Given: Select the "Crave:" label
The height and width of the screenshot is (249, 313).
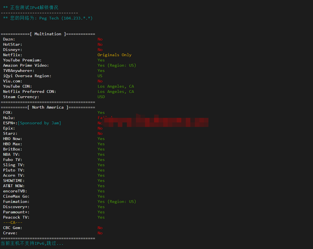Looking at the screenshot, I should pyautogui.click(x=10, y=233).
